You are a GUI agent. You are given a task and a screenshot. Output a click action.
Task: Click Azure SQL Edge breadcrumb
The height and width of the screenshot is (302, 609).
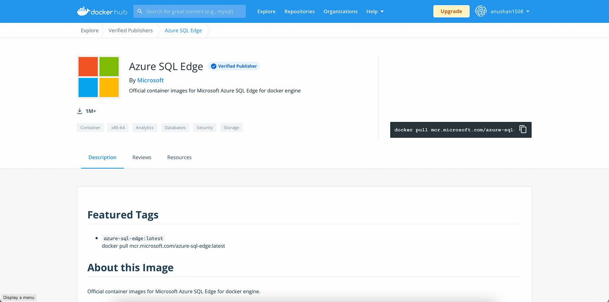pyautogui.click(x=183, y=30)
